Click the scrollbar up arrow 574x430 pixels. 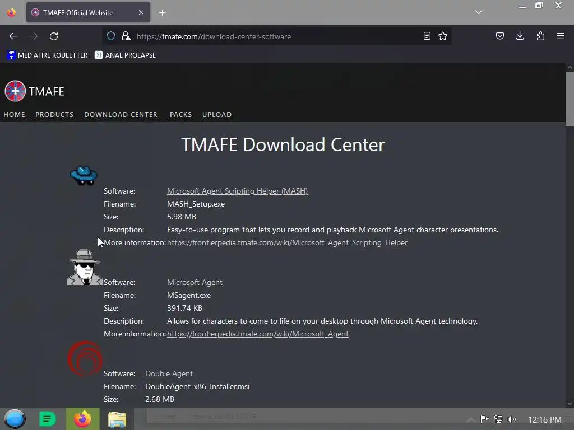point(570,67)
